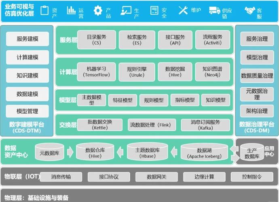Choose the 指标模型 box
The image size is (279, 202).
tap(185, 100)
